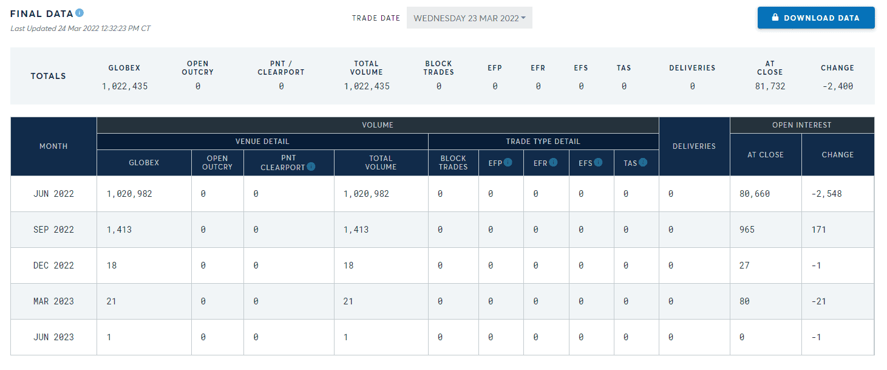887x370 pixels.
Task: Select the JUN 2022 month row
Action: click(53, 194)
